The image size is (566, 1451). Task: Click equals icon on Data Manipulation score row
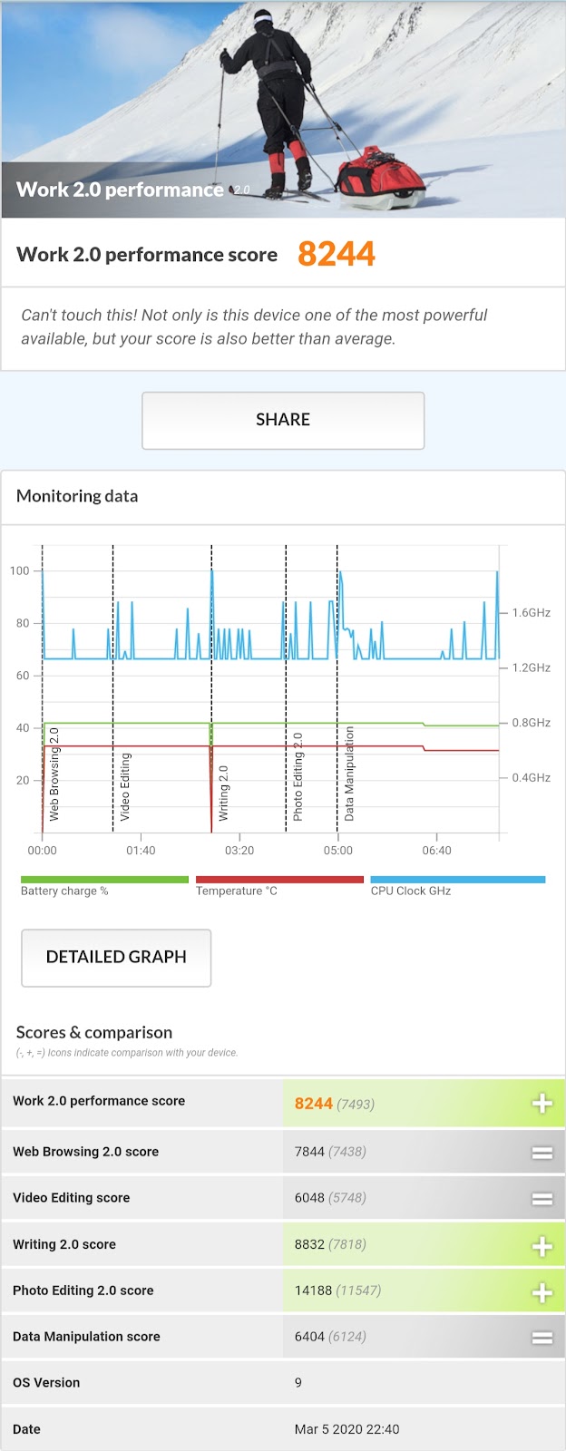pyautogui.click(x=542, y=1338)
